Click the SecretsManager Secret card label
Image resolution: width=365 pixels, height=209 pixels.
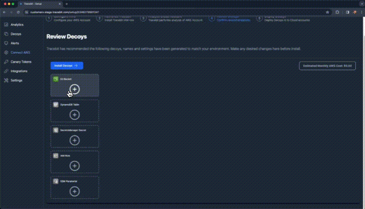pos(73,130)
